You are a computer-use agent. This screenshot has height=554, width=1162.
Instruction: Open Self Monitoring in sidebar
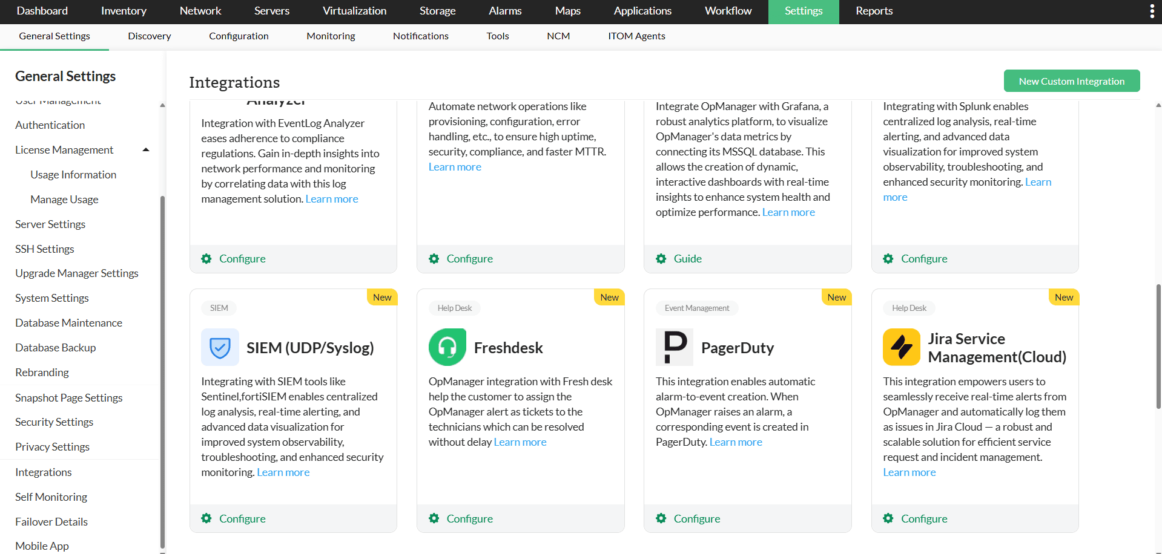[x=51, y=497]
